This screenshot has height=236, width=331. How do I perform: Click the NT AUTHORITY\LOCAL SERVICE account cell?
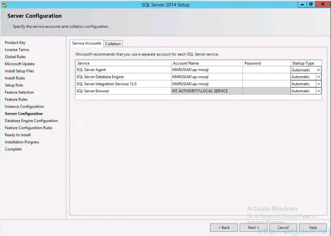[207, 91]
